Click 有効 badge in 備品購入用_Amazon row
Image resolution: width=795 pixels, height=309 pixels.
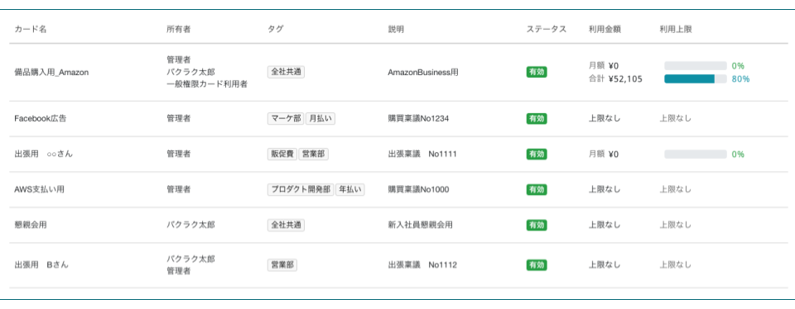537,73
